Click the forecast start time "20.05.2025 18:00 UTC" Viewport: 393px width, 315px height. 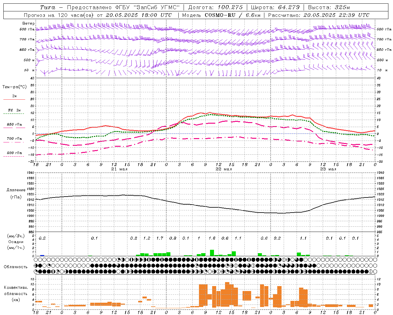coord(139,15)
